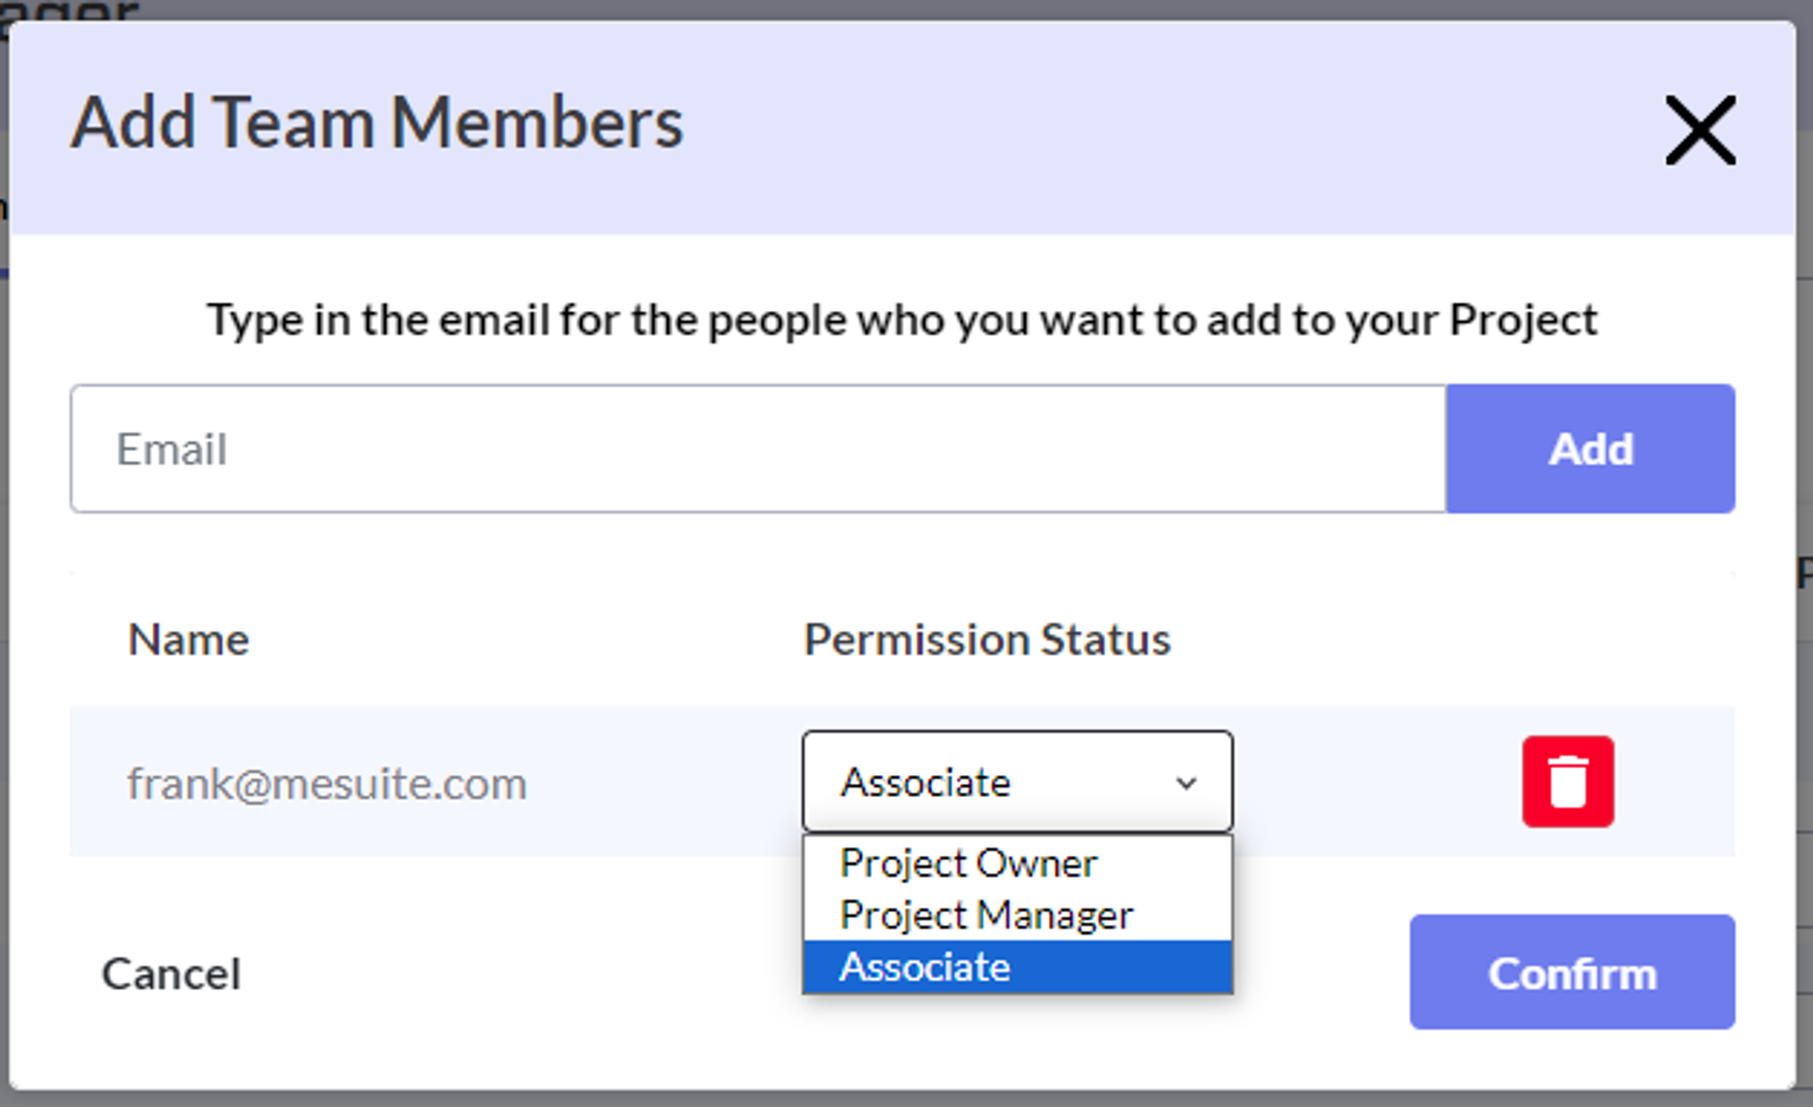This screenshot has width=1813, height=1107.
Task: Choose the Project Manager option
Action: [986, 915]
